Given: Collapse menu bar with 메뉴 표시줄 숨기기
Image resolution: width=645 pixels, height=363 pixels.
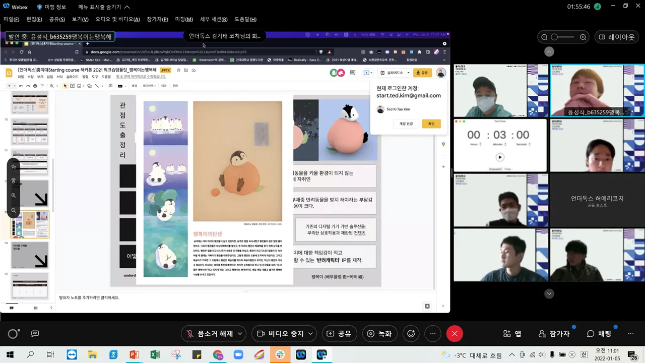Looking at the screenshot, I should pos(104,7).
